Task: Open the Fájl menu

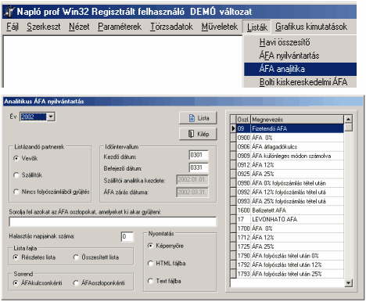Action: coord(13,27)
